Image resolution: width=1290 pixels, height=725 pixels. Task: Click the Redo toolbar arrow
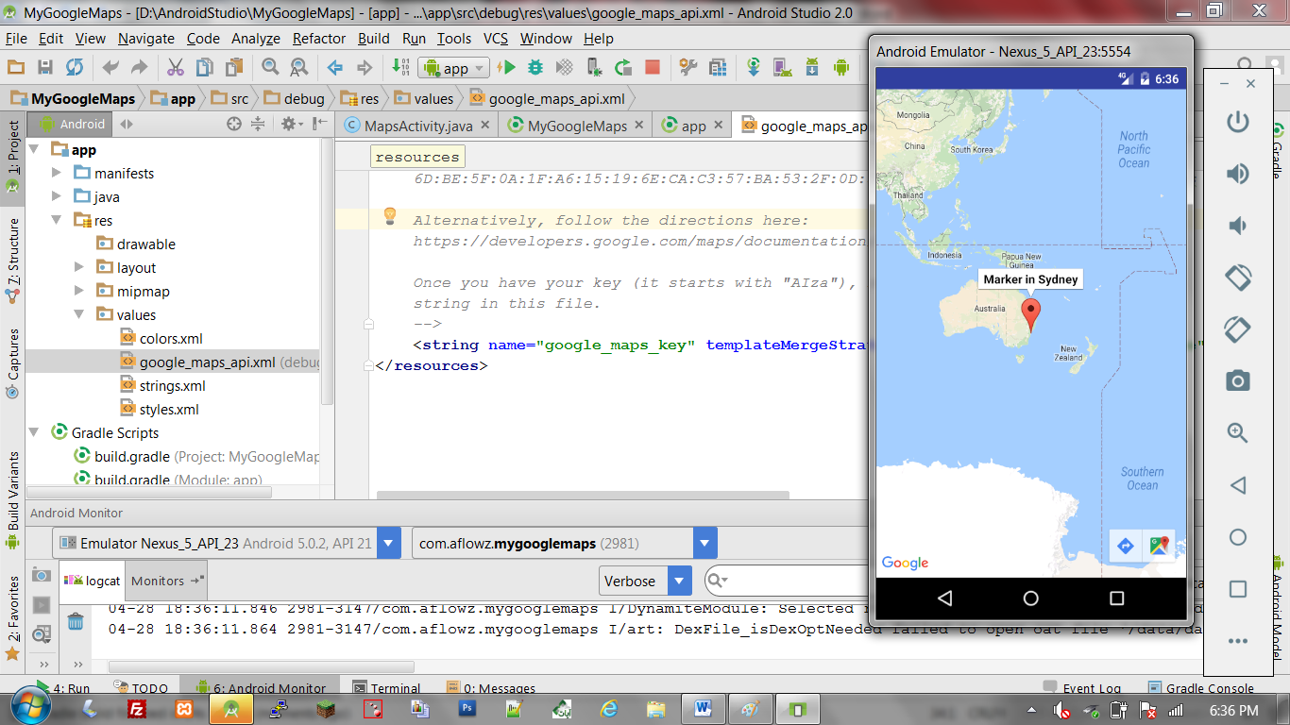[139, 67]
